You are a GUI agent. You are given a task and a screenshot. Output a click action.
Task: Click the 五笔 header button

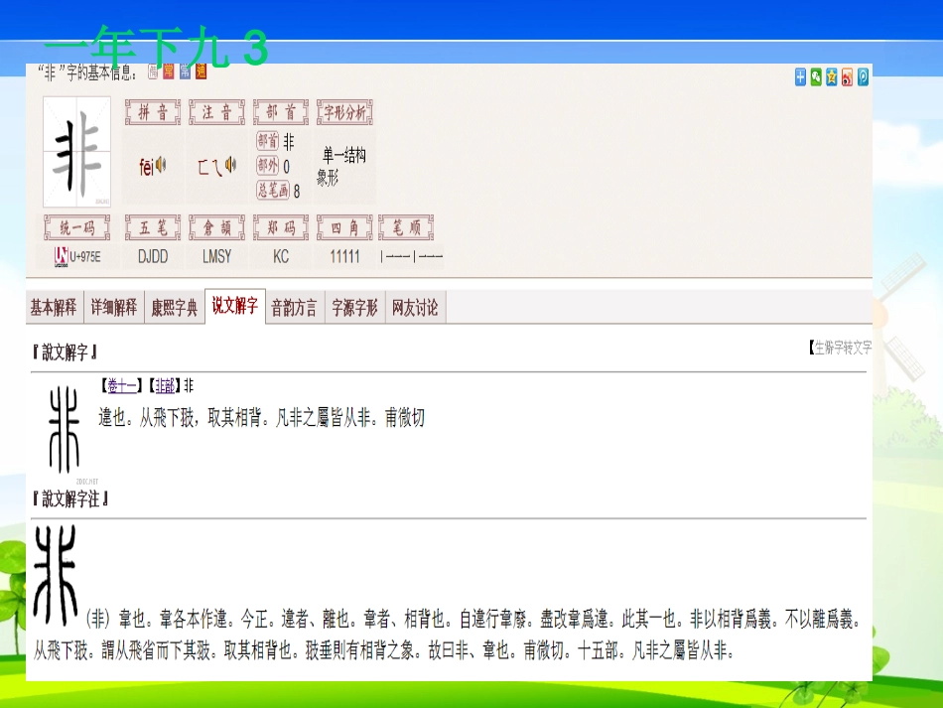tap(153, 227)
